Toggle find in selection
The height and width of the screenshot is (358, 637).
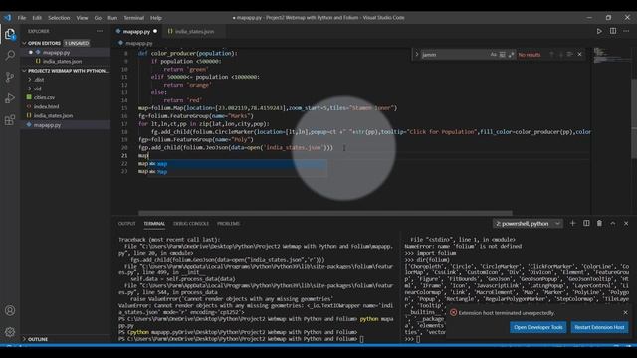570,55
